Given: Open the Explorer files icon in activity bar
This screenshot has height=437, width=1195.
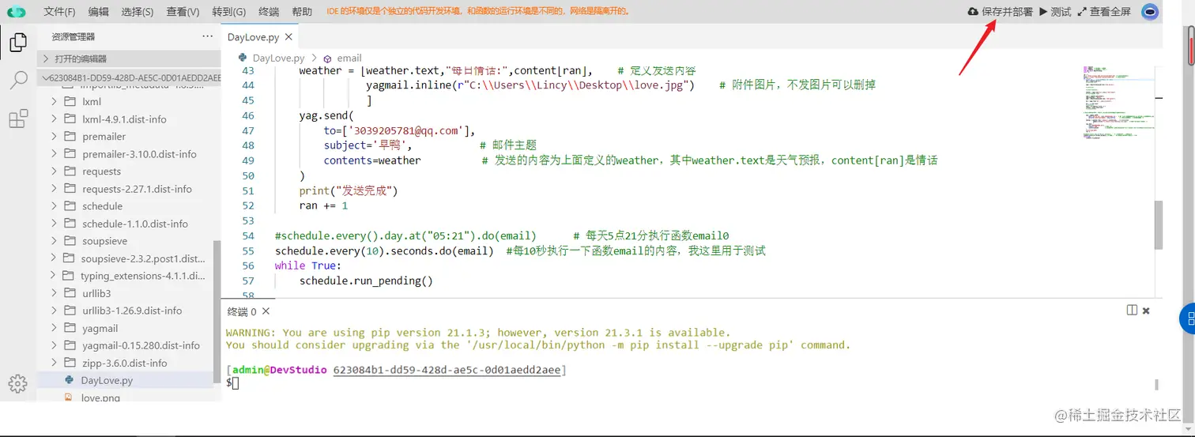Looking at the screenshot, I should coord(18,43).
